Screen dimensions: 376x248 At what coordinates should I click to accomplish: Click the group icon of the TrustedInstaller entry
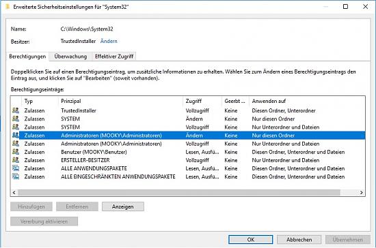(16, 110)
